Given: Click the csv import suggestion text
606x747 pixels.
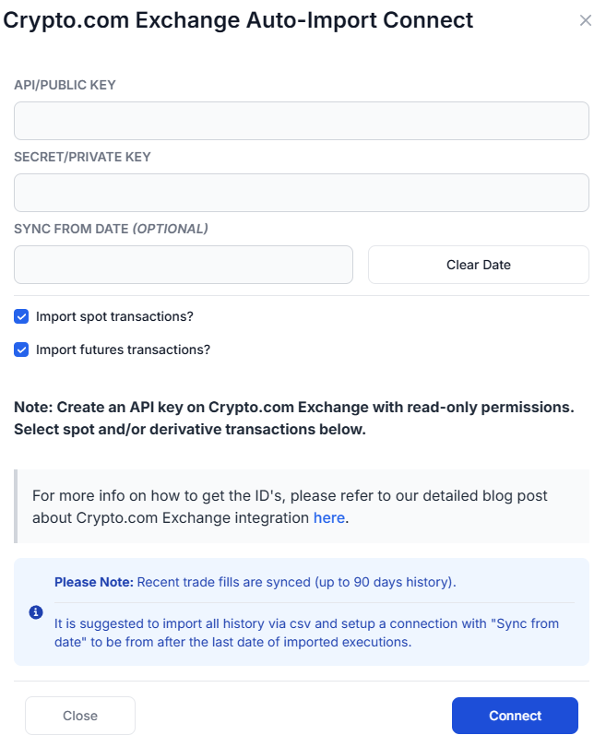Looking at the screenshot, I should click(306, 633).
